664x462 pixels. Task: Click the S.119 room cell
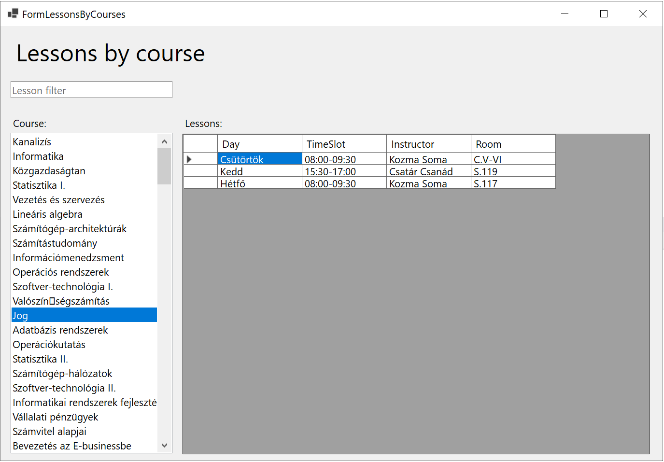(x=513, y=171)
